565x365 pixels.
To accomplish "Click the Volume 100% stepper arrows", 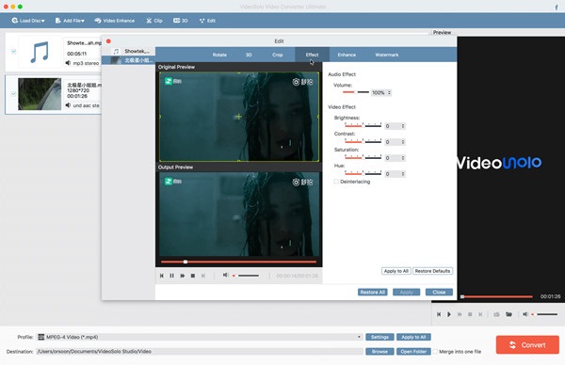I will point(389,92).
